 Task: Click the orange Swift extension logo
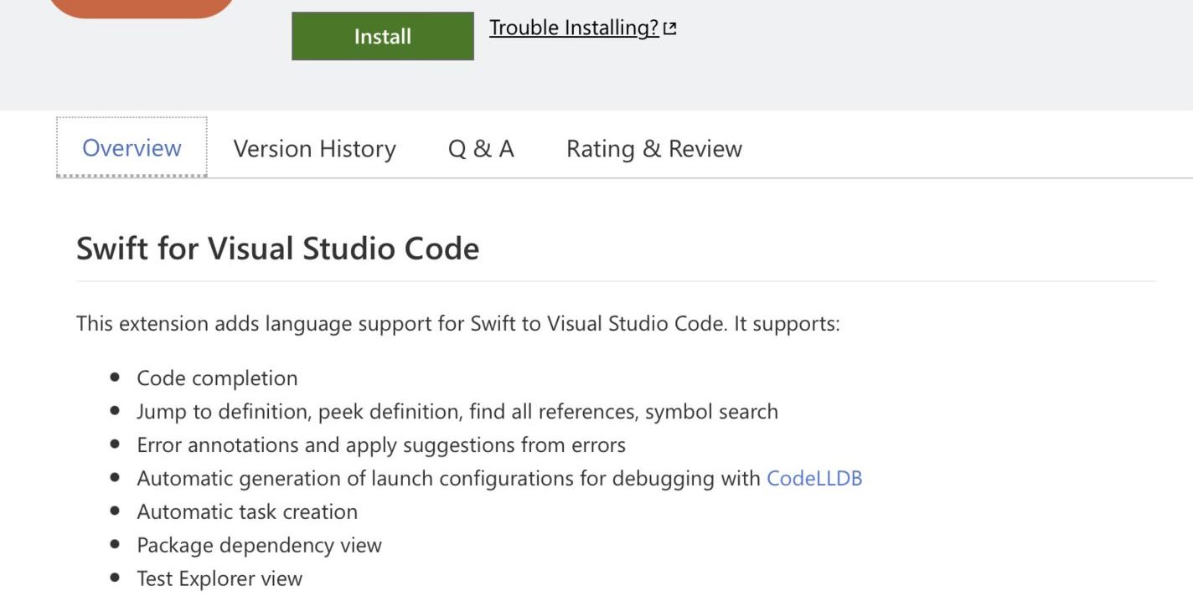(x=141, y=7)
